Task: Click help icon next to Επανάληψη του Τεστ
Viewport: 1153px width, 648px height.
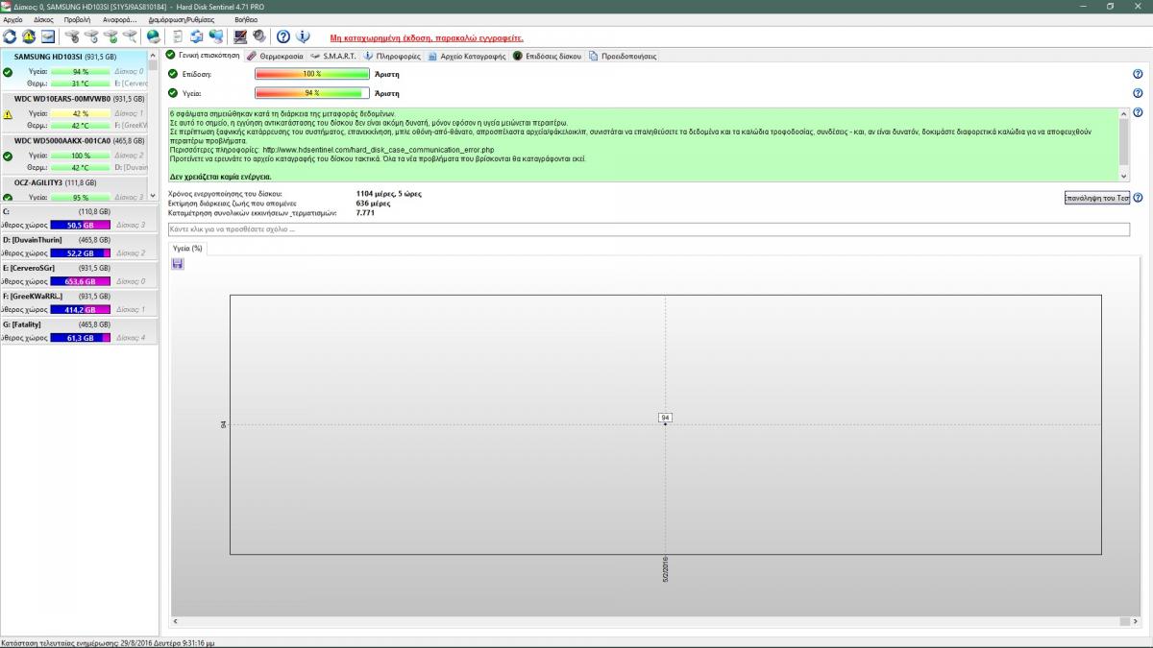Action: tap(1138, 198)
